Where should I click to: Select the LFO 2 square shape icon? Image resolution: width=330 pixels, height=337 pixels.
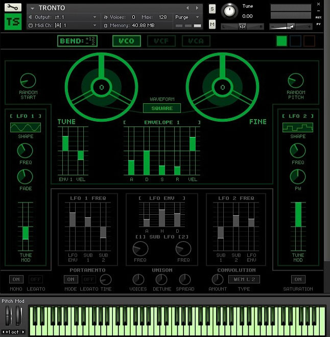tap(297, 127)
